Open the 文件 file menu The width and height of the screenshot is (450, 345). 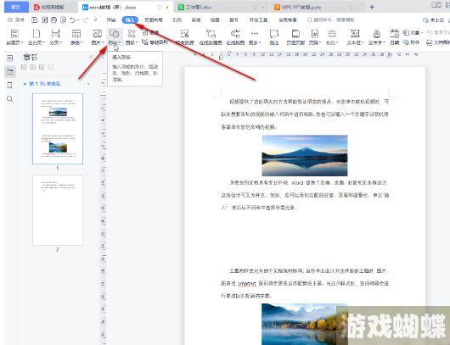coord(16,19)
